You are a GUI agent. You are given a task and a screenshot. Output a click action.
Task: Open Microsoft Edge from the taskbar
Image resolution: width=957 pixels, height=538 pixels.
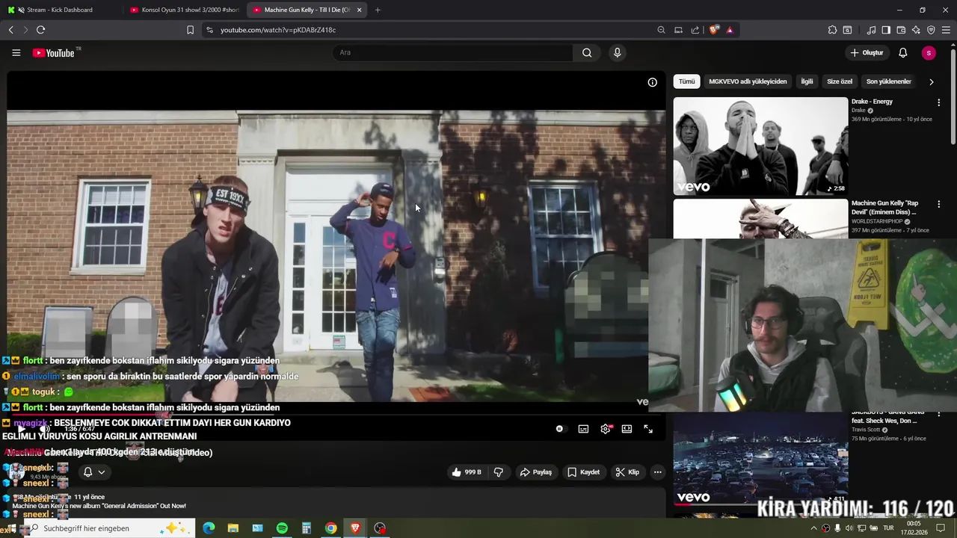click(209, 528)
